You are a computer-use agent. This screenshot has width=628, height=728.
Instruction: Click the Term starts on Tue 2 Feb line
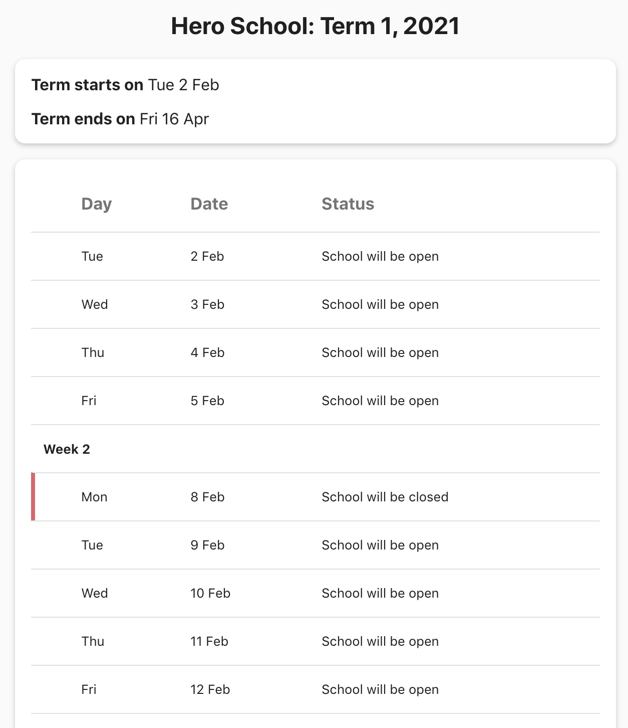(x=125, y=85)
